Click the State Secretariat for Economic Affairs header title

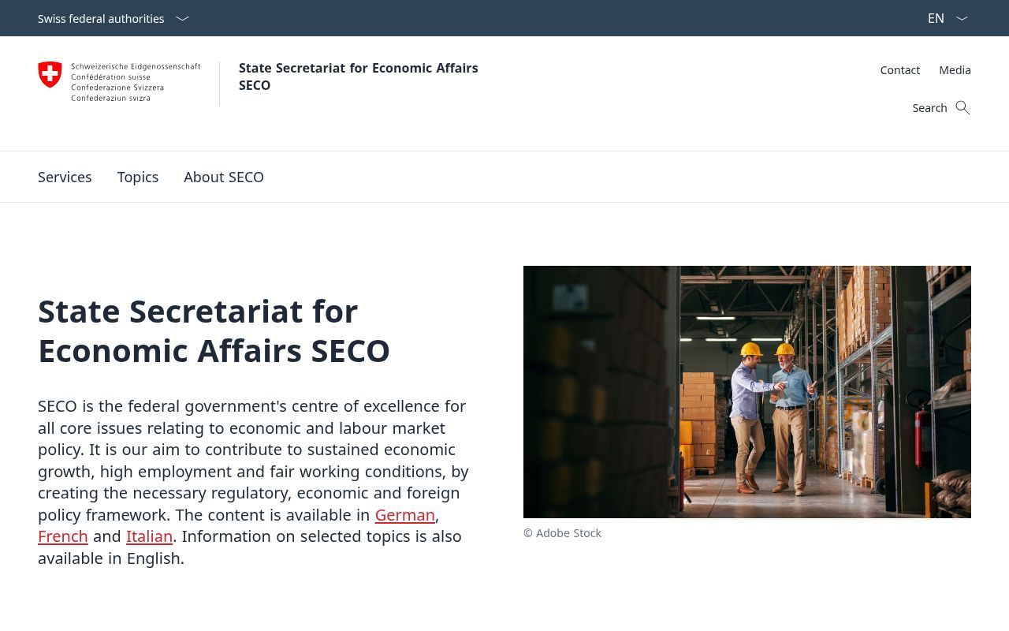(x=359, y=77)
